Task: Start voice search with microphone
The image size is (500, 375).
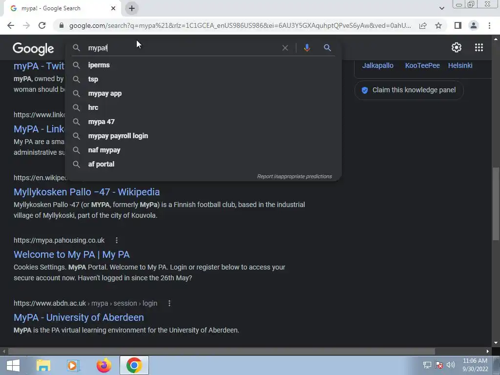Action: (x=307, y=48)
